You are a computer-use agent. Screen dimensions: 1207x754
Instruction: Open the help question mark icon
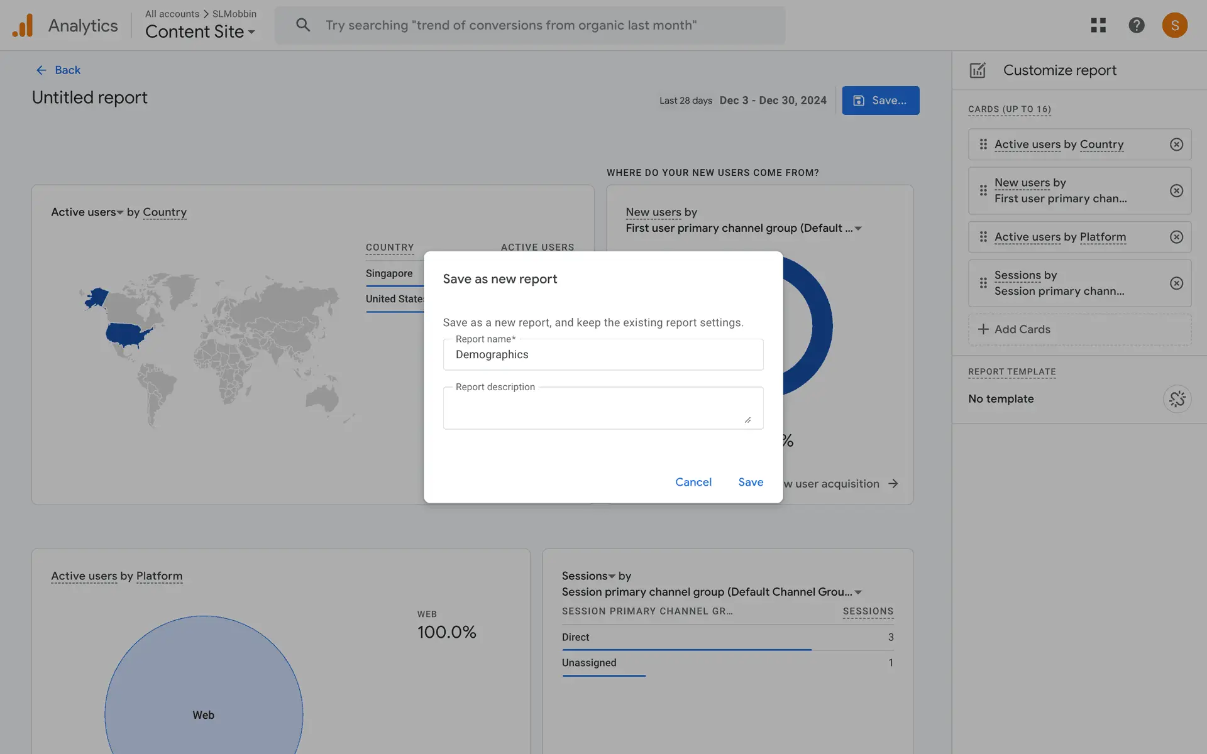pyautogui.click(x=1136, y=25)
